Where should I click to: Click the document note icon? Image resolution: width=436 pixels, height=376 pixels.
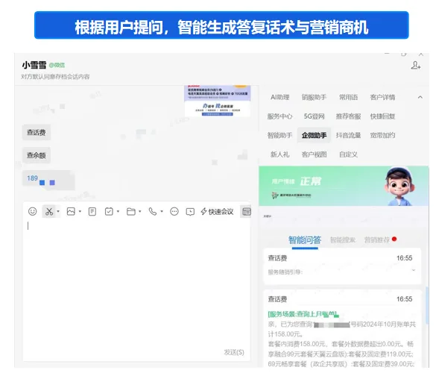click(x=92, y=212)
